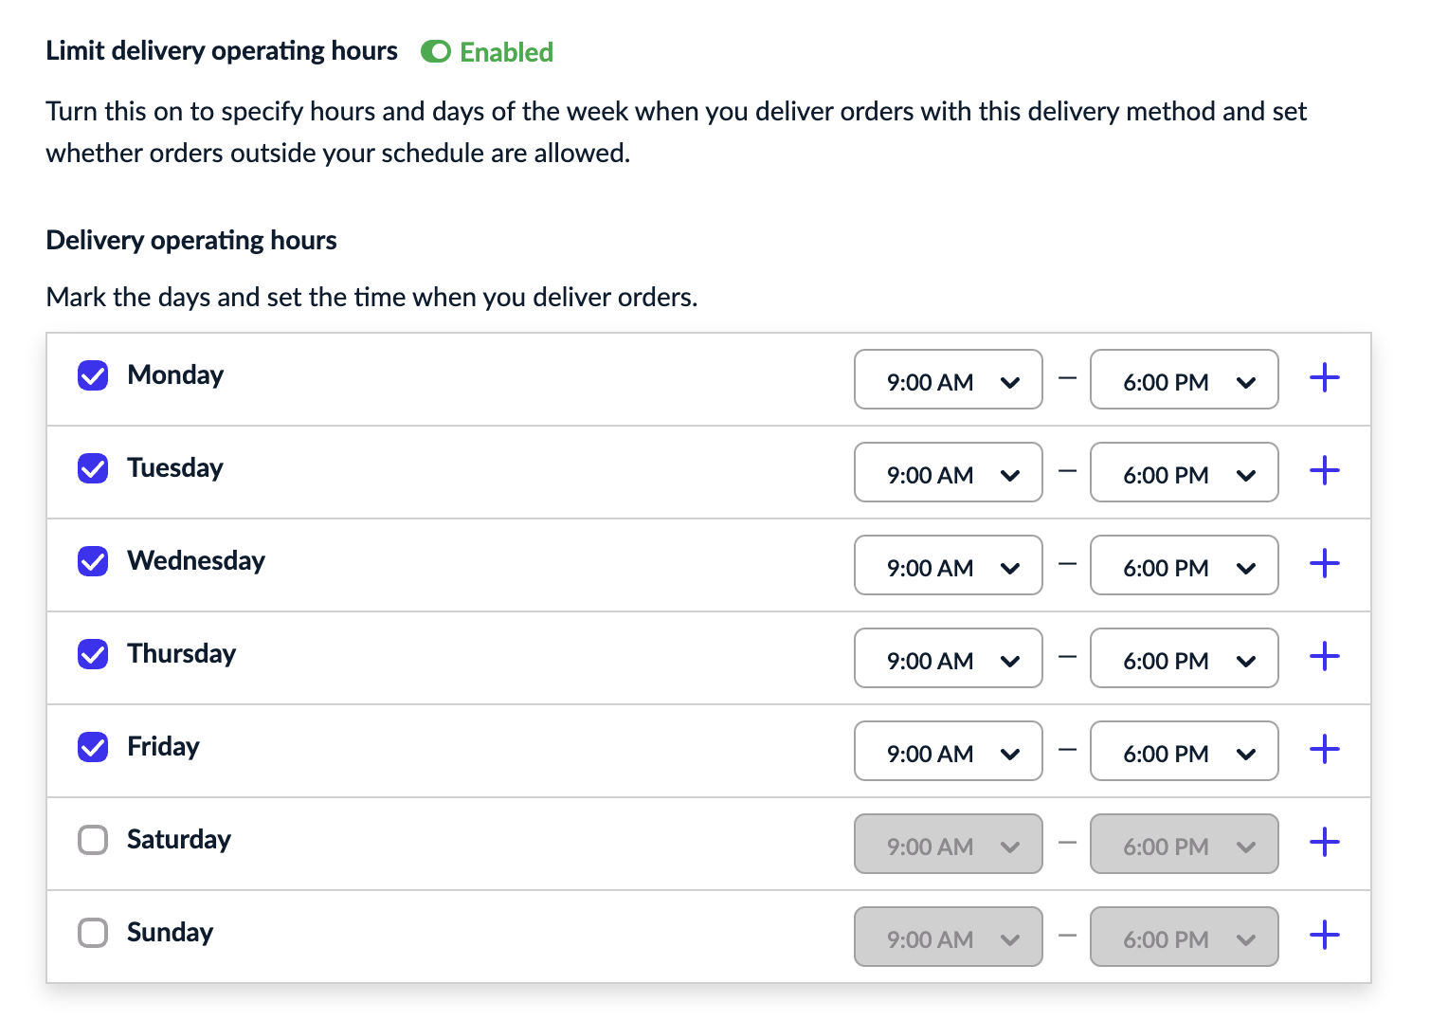Open Monday start time dropdown
This screenshot has width=1448, height=1020.
(948, 380)
